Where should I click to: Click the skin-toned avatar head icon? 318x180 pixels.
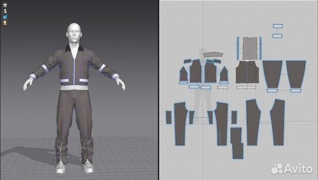tap(5, 22)
